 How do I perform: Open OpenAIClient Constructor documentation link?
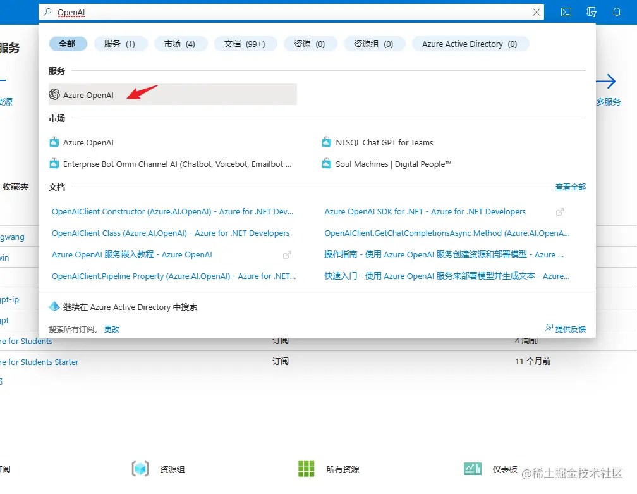173,212
